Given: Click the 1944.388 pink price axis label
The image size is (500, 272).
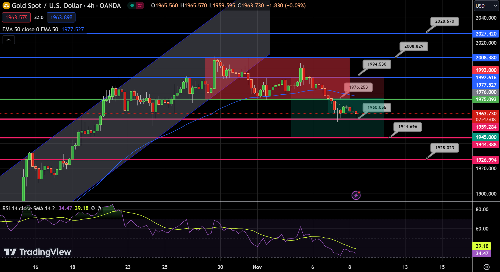Looking at the screenshot, I should pyautogui.click(x=486, y=144).
